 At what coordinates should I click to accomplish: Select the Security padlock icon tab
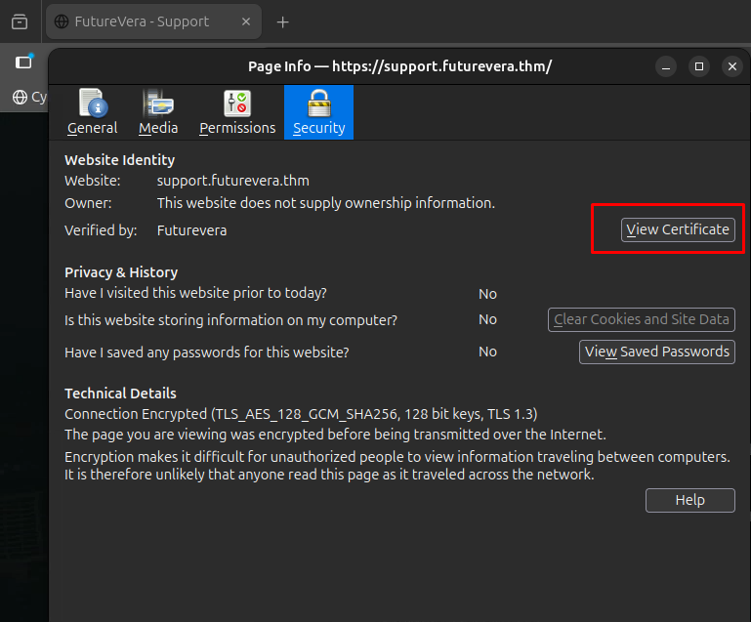tap(318, 111)
